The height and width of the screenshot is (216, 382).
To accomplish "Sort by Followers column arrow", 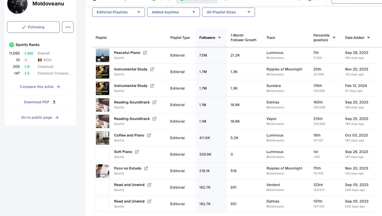I will point(219,38).
